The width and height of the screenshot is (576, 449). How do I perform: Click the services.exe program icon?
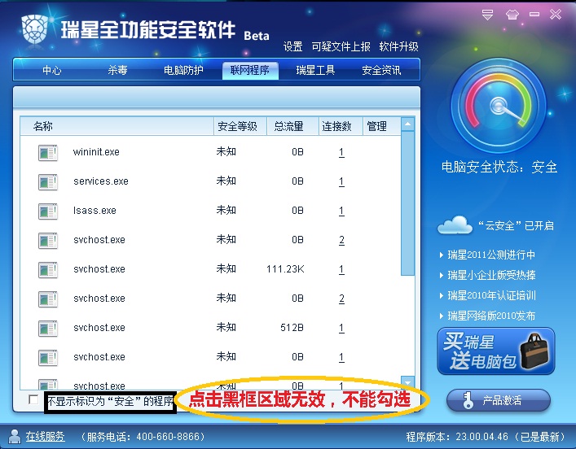click(x=48, y=182)
